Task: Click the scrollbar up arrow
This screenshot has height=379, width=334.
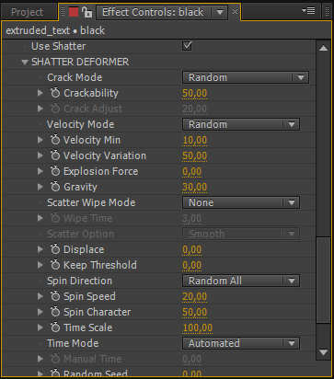Action: click(323, 48)
